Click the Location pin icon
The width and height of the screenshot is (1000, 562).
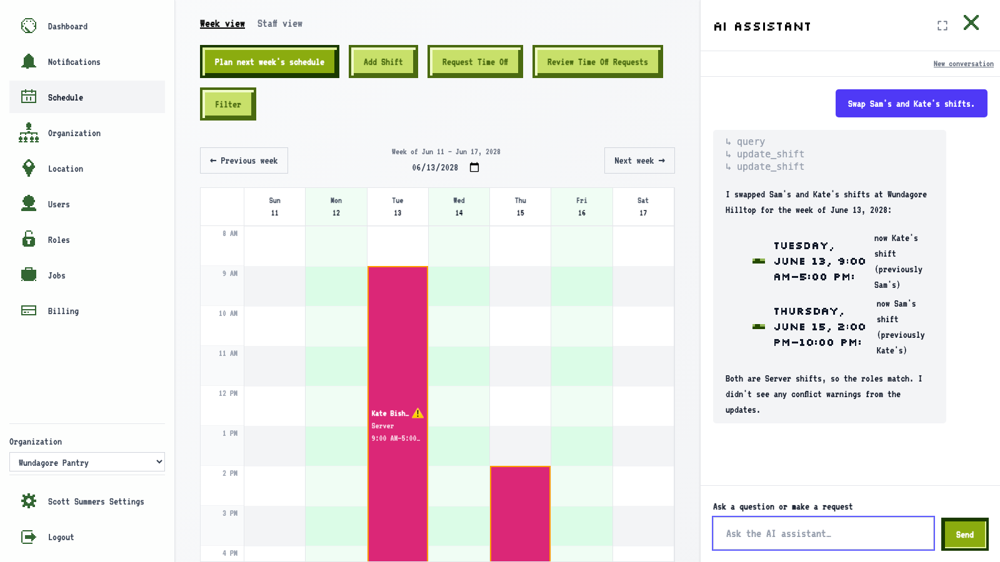point(29,168)
